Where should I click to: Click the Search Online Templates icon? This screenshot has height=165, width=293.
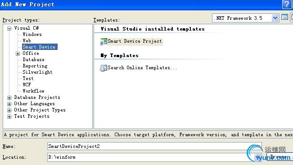coord(104,68)
